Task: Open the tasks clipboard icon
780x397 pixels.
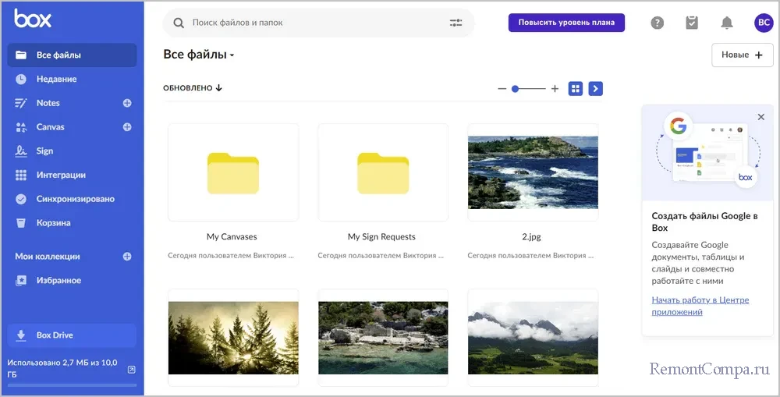Action: coord(692,23)
